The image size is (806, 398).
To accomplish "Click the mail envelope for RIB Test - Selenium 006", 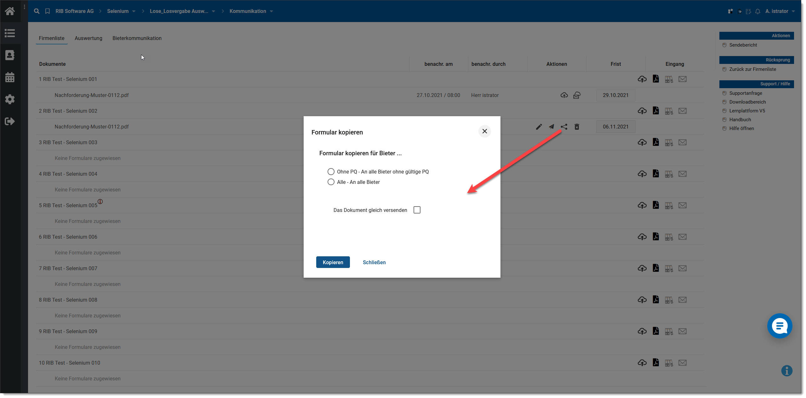I will pyautogui.click(x=682, y=237).
